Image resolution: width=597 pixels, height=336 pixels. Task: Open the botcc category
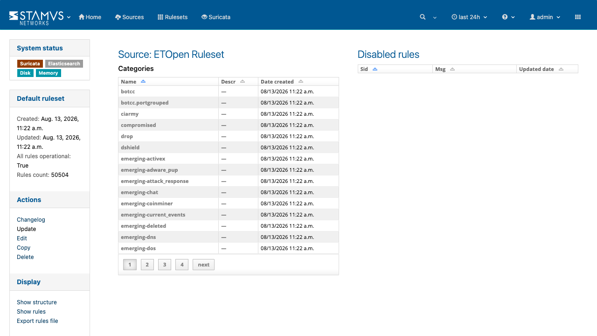pyautogui.click(x=128, y=91)
